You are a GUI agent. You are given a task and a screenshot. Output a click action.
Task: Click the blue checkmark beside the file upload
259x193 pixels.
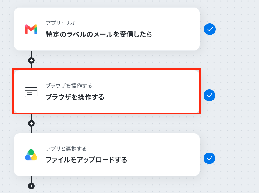(x=209, y=158)
